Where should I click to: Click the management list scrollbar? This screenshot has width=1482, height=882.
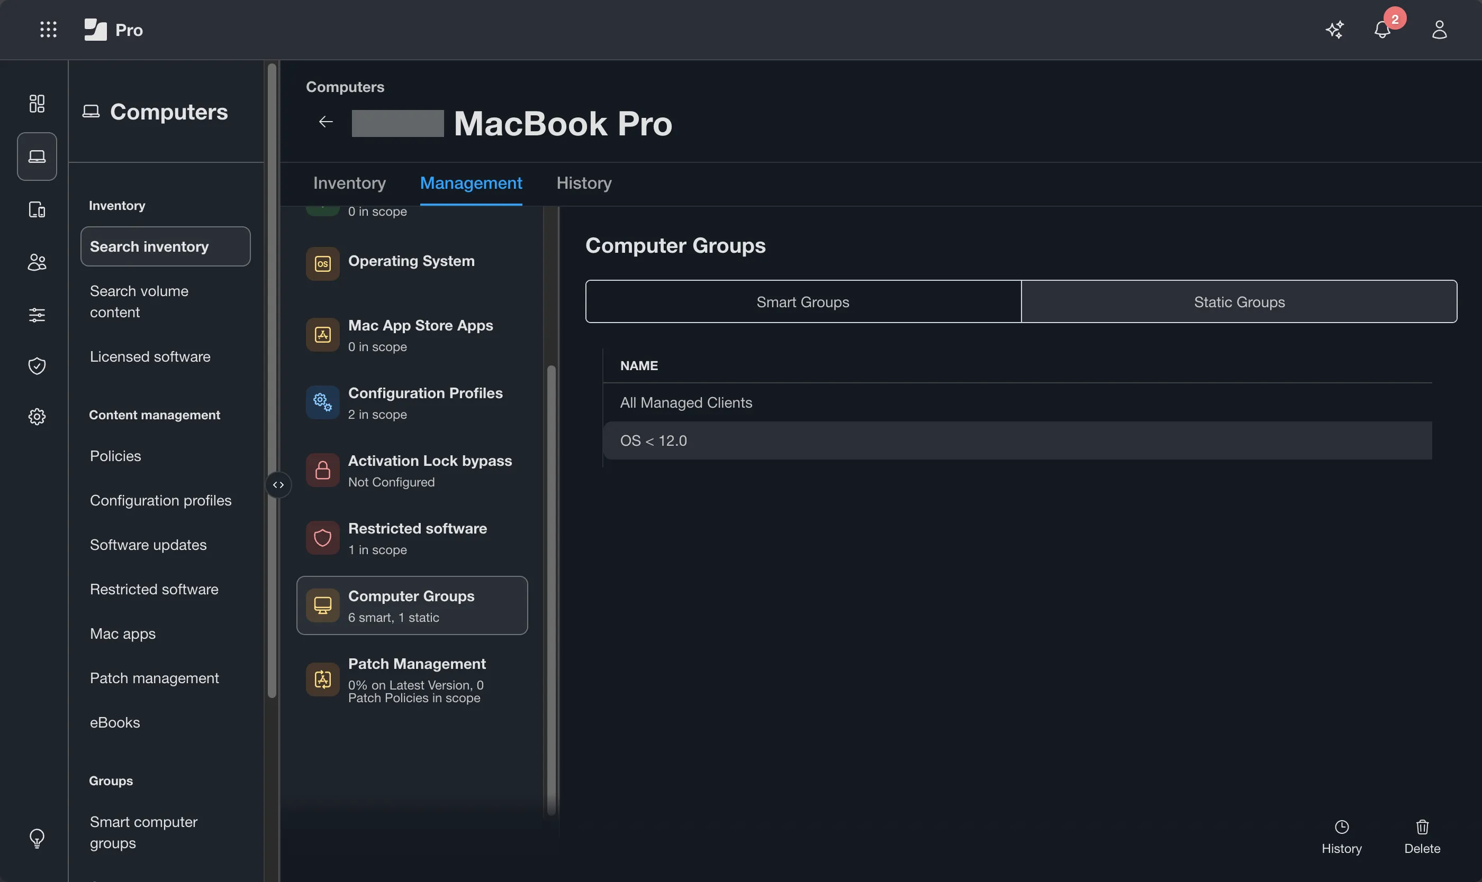click(x=552, y=590)
